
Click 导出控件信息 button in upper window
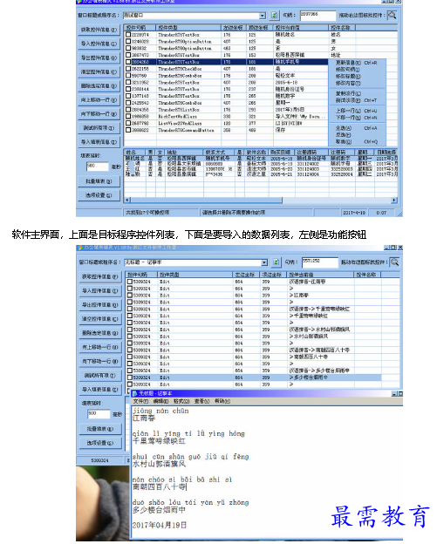[x=99, y=58]
